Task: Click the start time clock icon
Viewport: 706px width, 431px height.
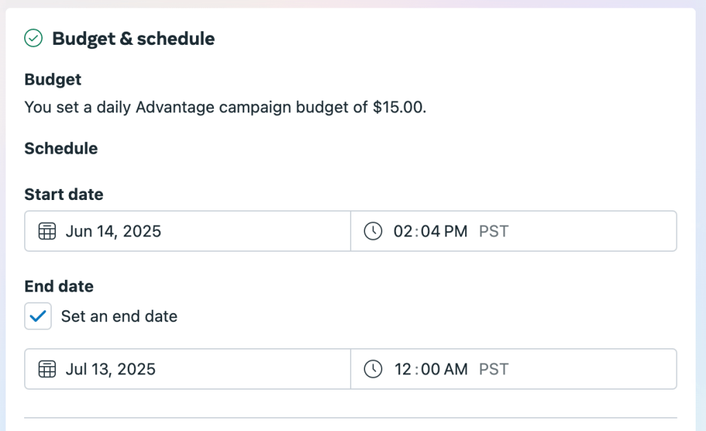Action: click(373, 231)
